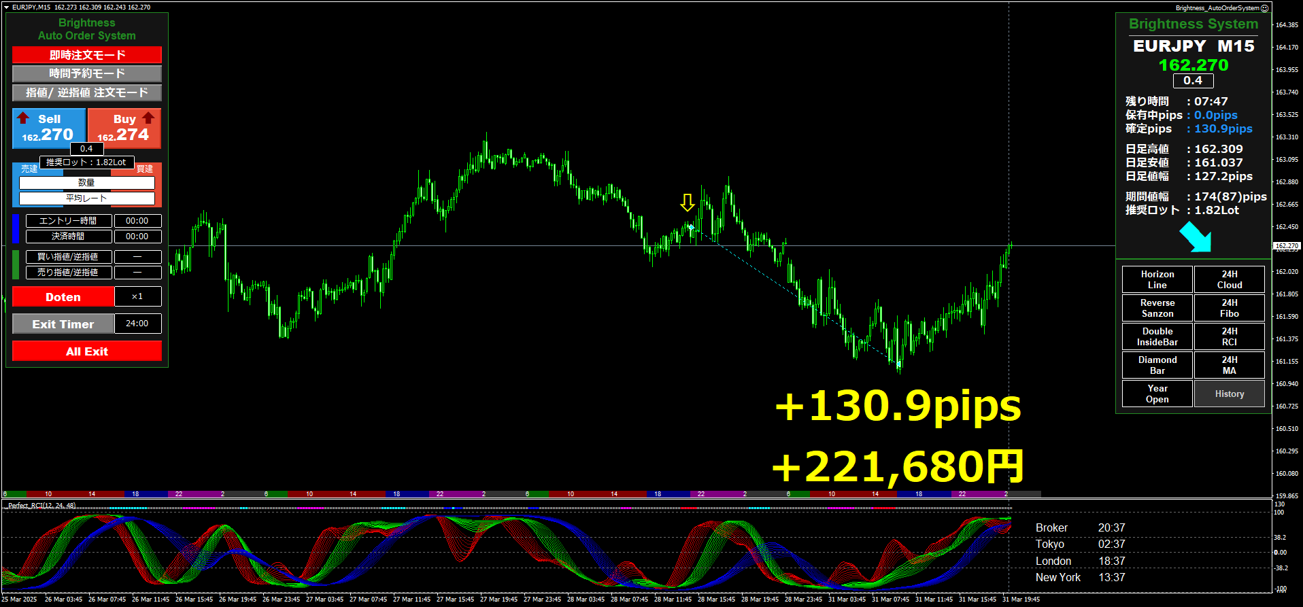
Task: Click the 推奨ロット：1.82Lot label
Action: point(87,162)
